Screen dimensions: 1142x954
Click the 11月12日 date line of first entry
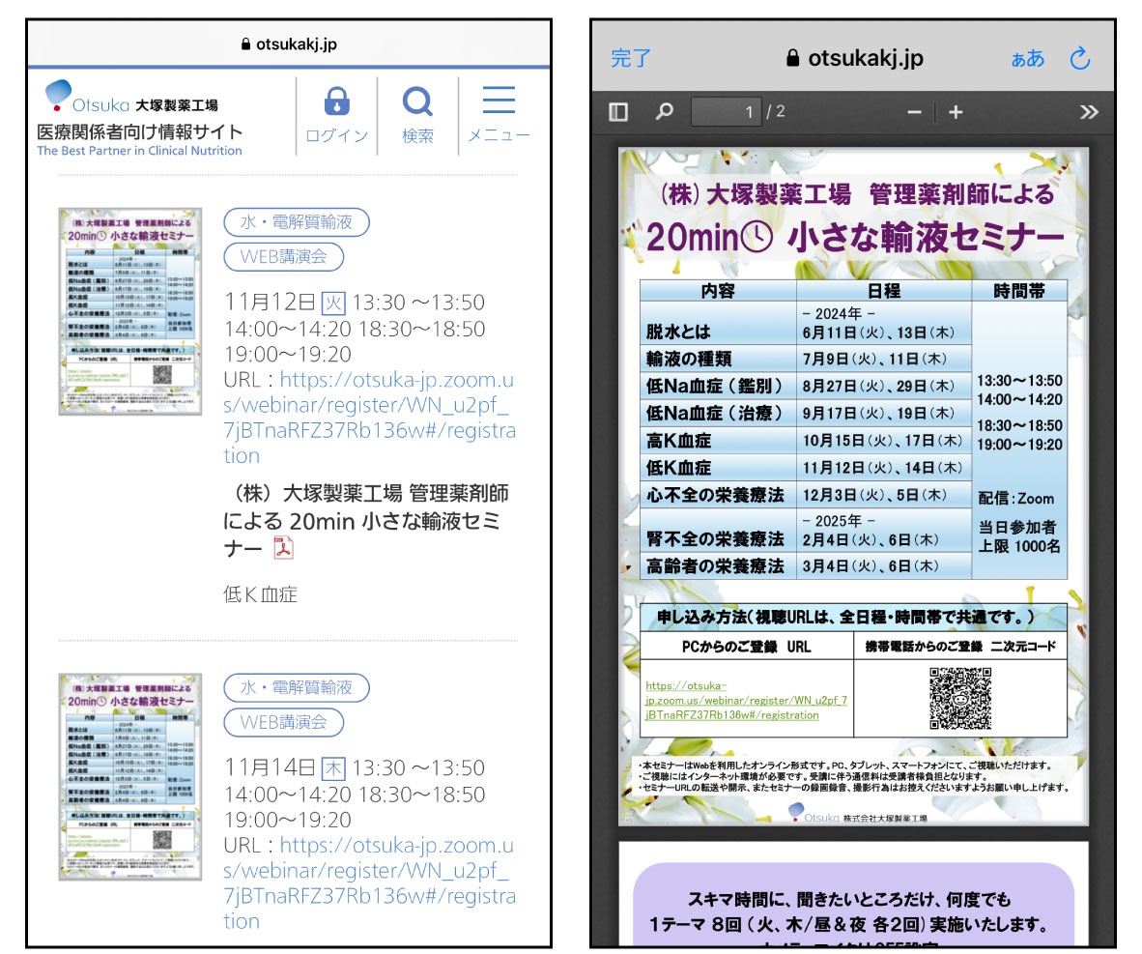coord(355,303)
